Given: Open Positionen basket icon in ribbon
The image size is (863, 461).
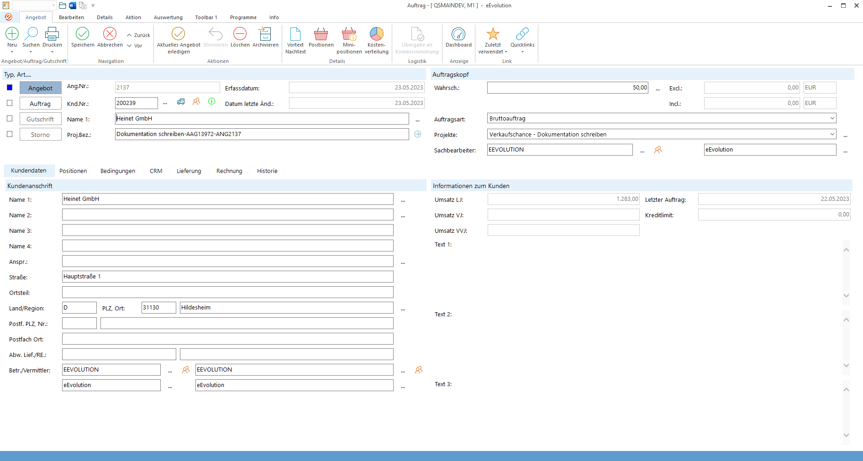Looking at the screenshot, I should point(321,34).
